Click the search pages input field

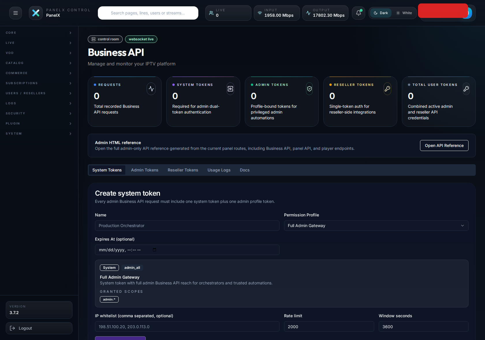pyautogui.click(x=148, y=13)
